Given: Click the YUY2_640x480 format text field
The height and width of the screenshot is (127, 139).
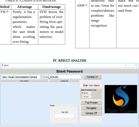Looking at the screenshot, I should (x=62, y=77).
